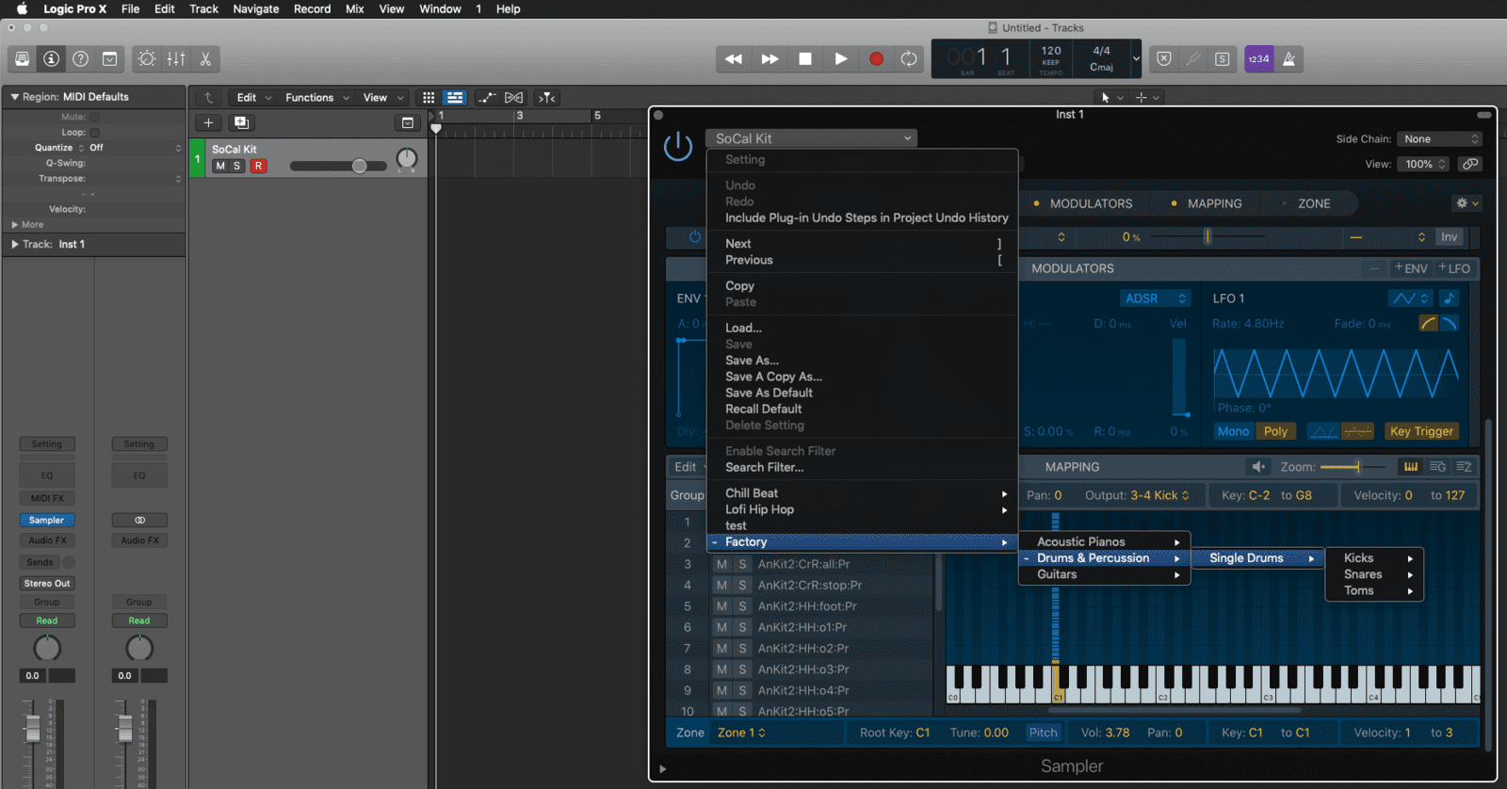
Task: Click the Key Trigger button
Action: (1421, 431)
